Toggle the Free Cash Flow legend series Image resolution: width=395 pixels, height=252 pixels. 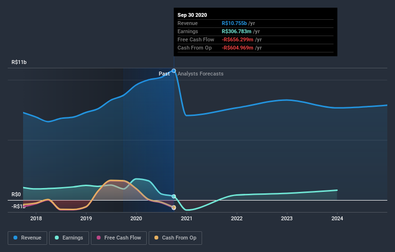[119, 238]
